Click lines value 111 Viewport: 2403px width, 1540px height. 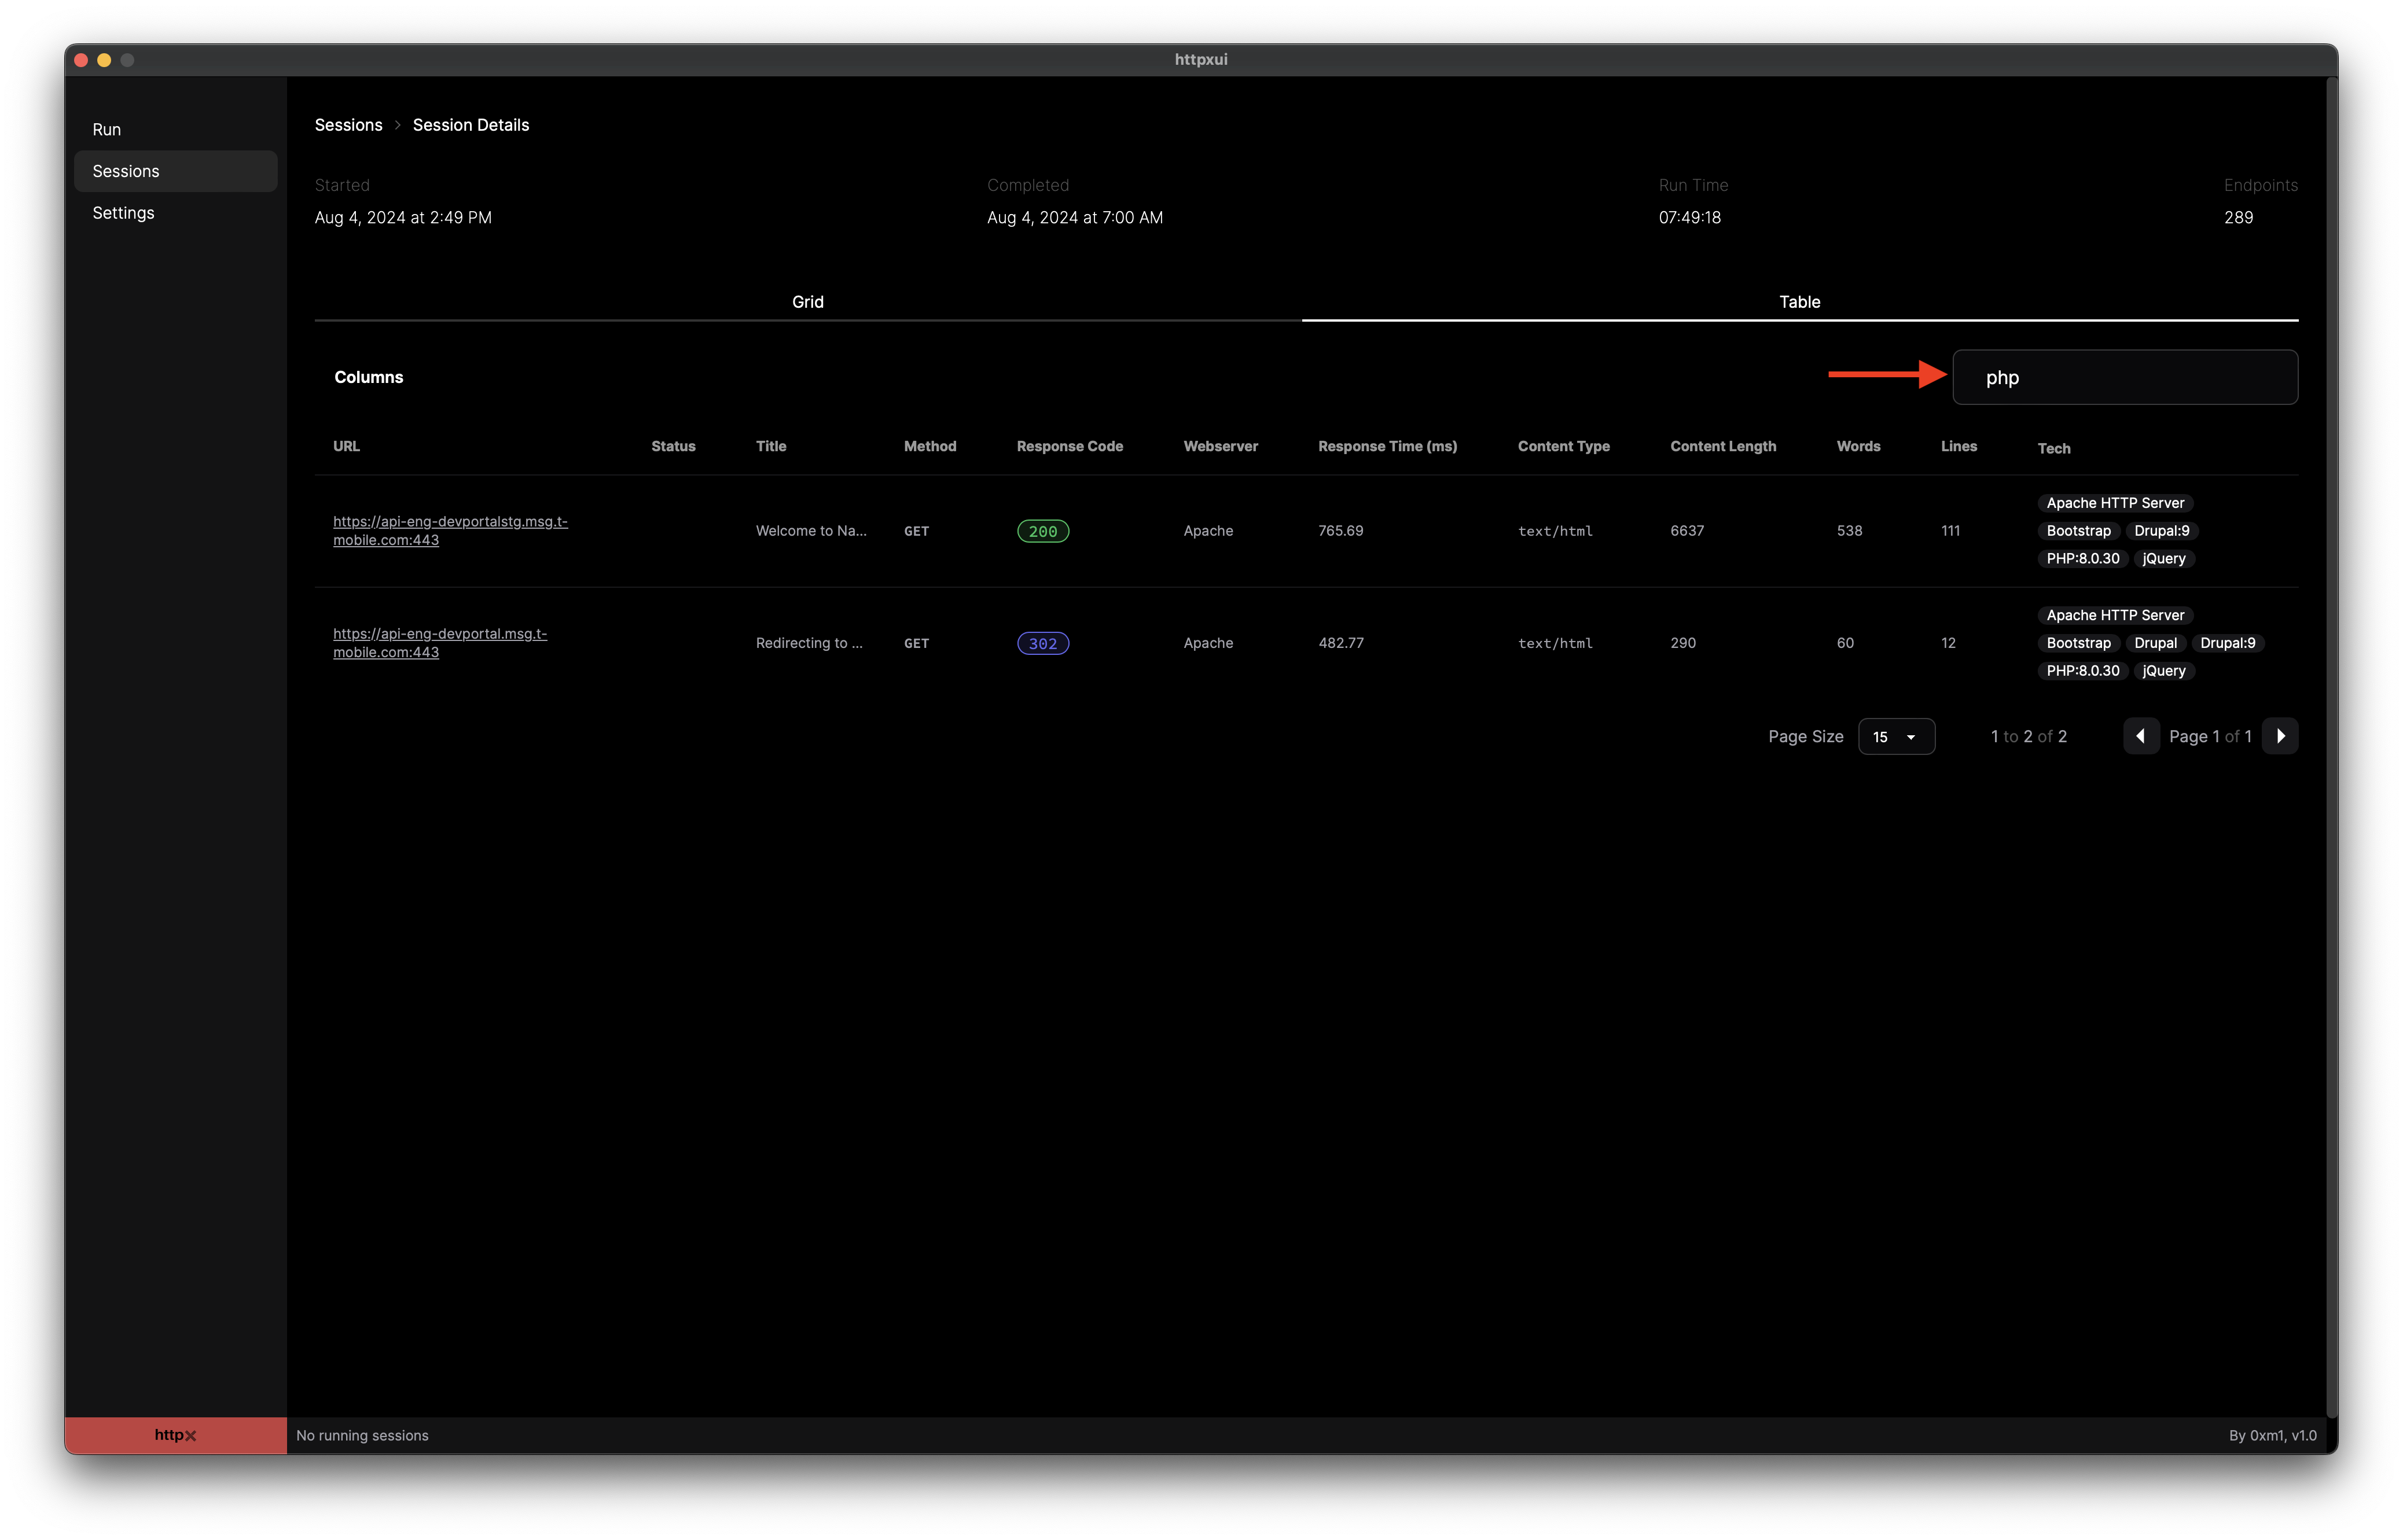click(1950, 531)
